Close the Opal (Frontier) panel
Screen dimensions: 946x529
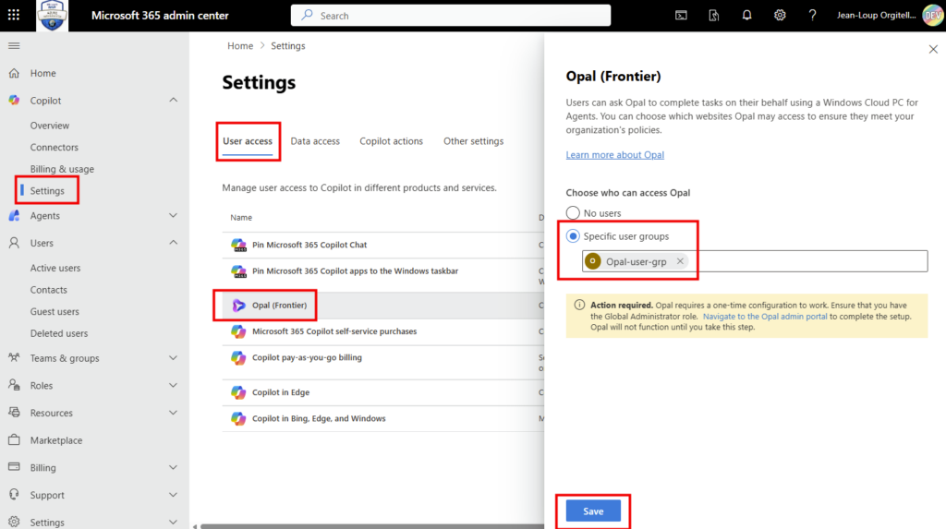pos(930,50)
